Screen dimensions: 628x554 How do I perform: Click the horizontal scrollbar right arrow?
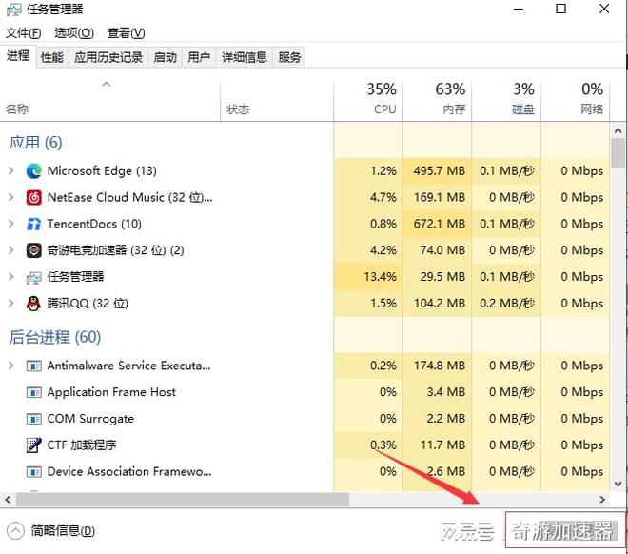602,500
